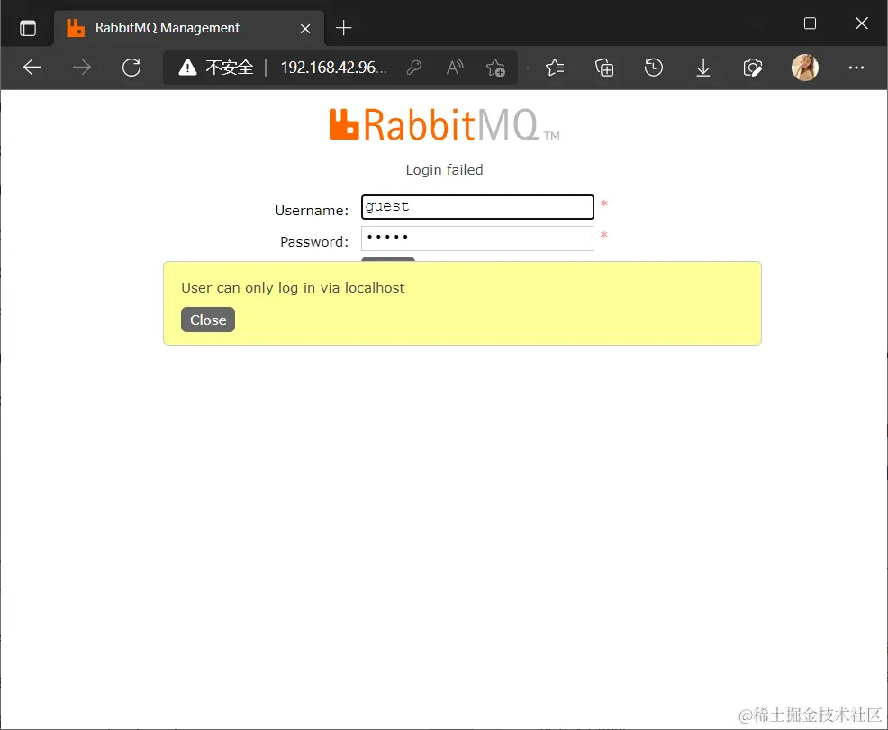Screen dimensions: 888x730
Task: Open browser Settings and more menu
Action: pyautogui.click(x=856, y=68)
